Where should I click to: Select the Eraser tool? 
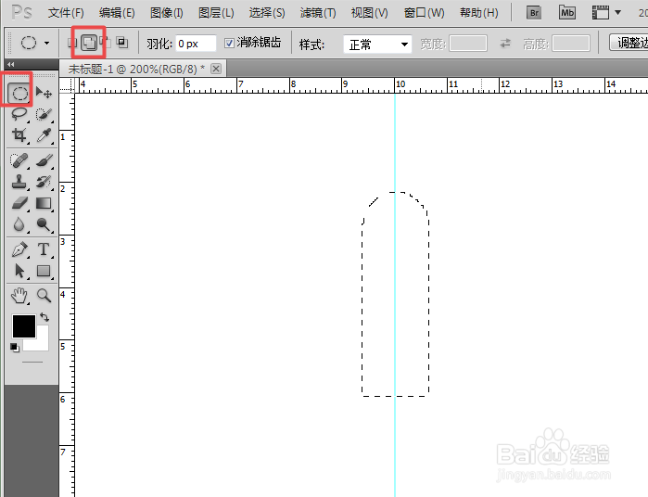pos(19,203)
